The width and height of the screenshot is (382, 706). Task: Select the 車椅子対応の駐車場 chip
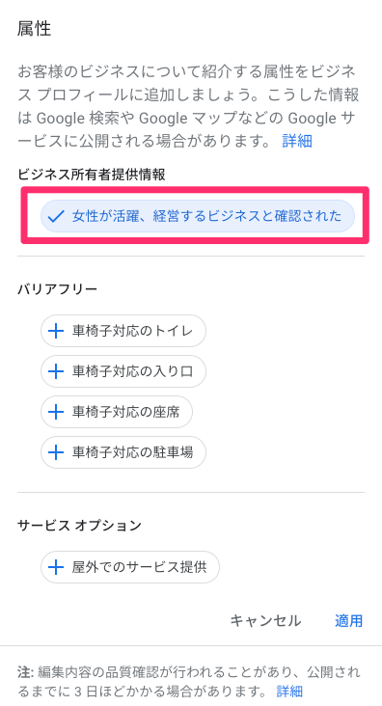[123, 452]
